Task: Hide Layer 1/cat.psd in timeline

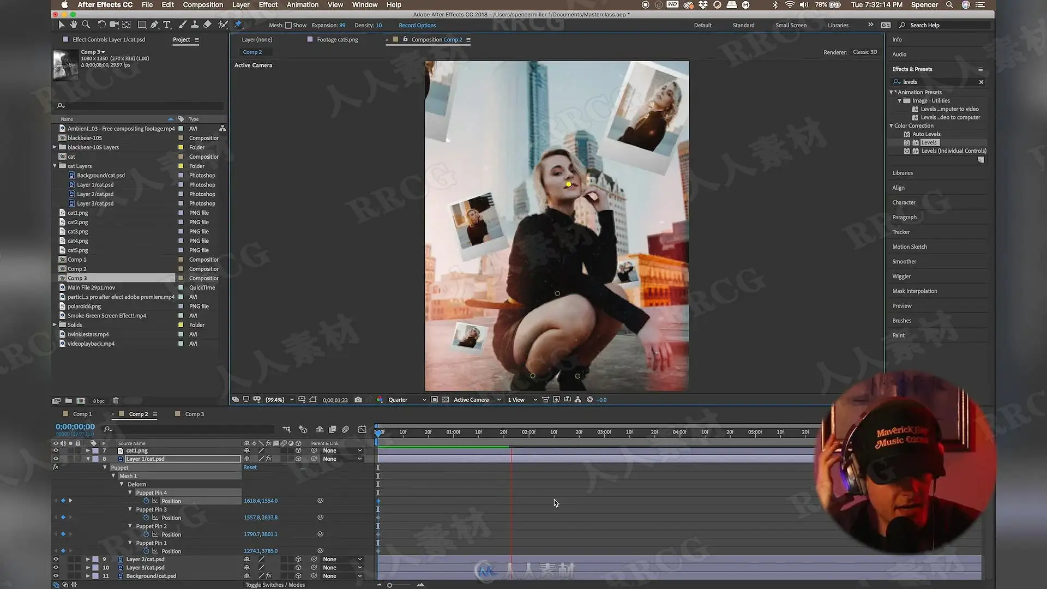Action: 56,459
